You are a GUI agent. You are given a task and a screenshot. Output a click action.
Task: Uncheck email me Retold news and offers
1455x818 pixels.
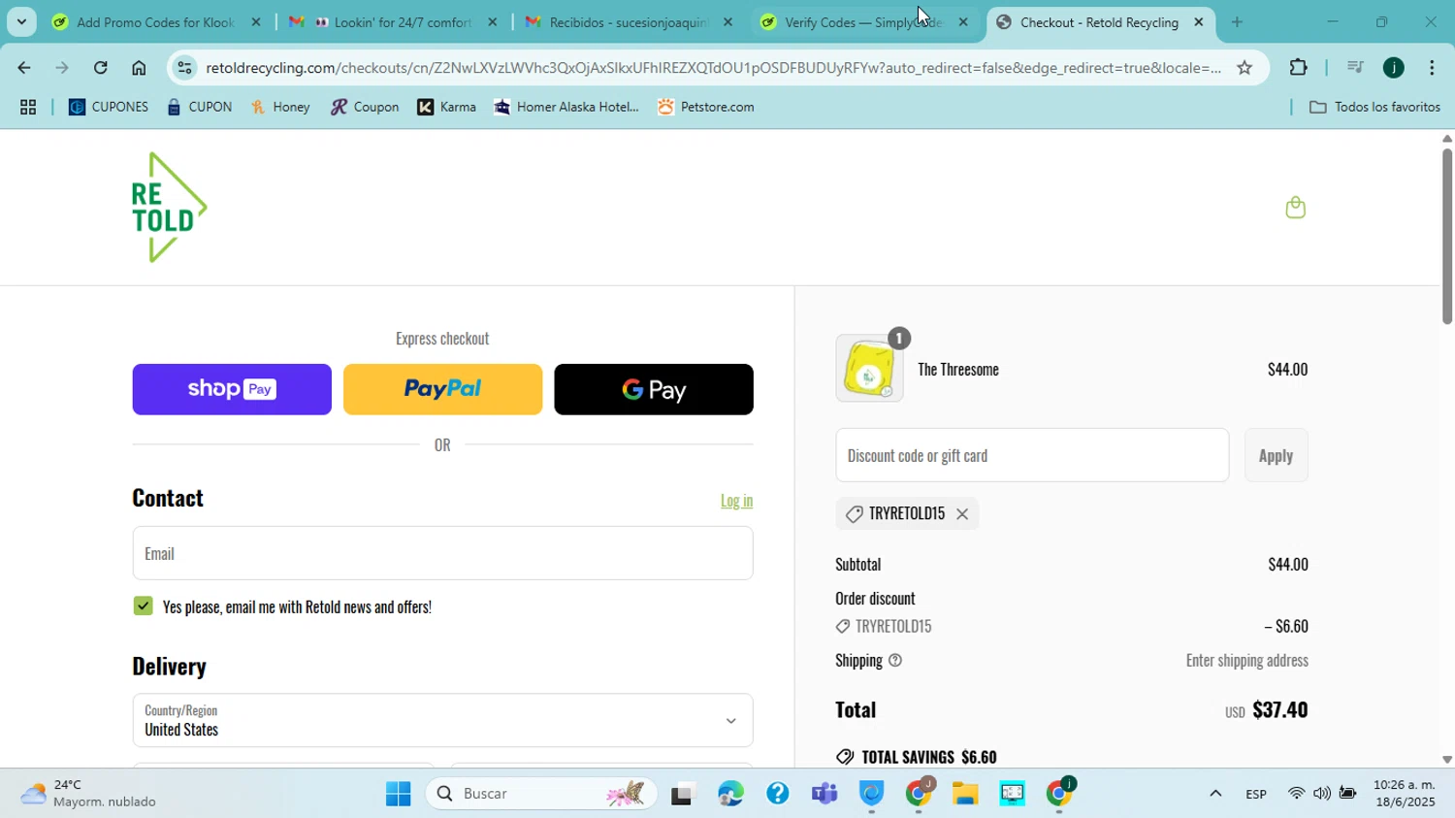pos(144,606)
